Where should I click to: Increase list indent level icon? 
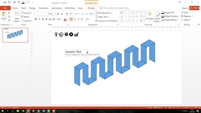87,14
